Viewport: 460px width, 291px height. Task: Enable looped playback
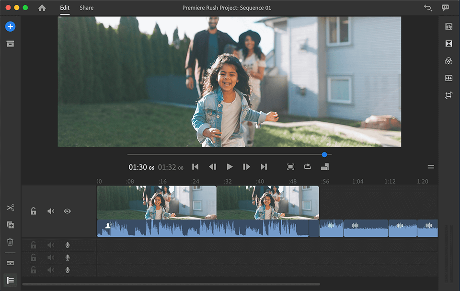(308, 166)
